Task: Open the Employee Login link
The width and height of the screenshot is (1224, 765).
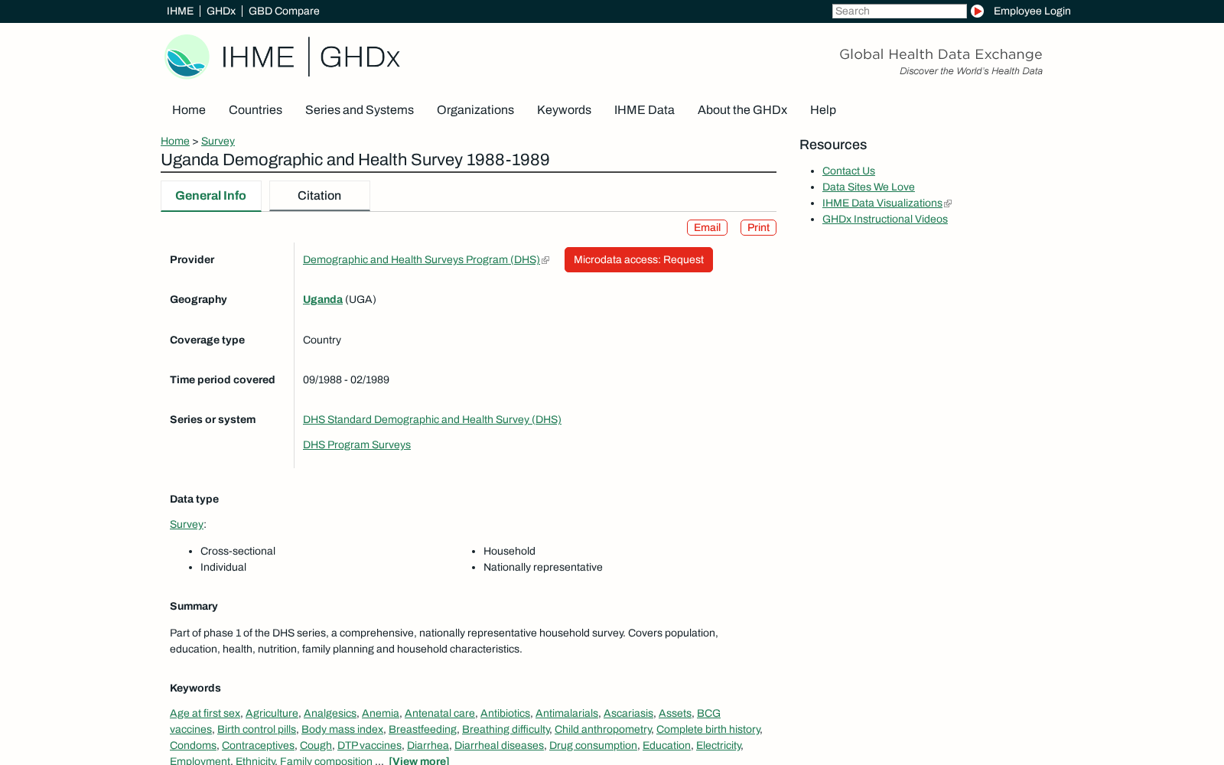Action: pos(1032,11)
